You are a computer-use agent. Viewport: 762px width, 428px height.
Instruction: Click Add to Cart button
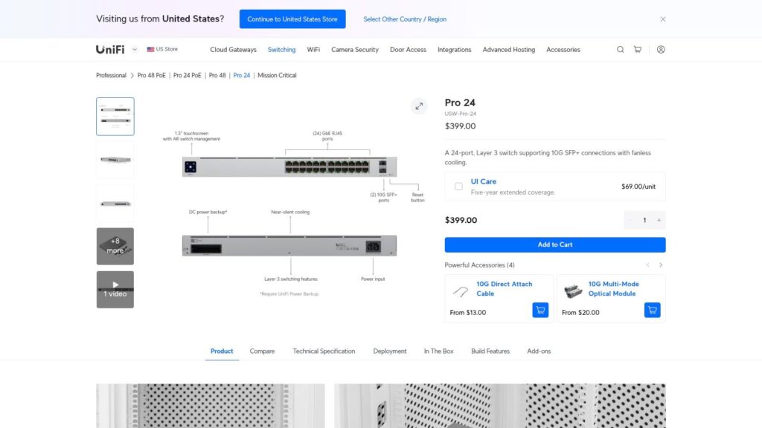coord(555,244)
